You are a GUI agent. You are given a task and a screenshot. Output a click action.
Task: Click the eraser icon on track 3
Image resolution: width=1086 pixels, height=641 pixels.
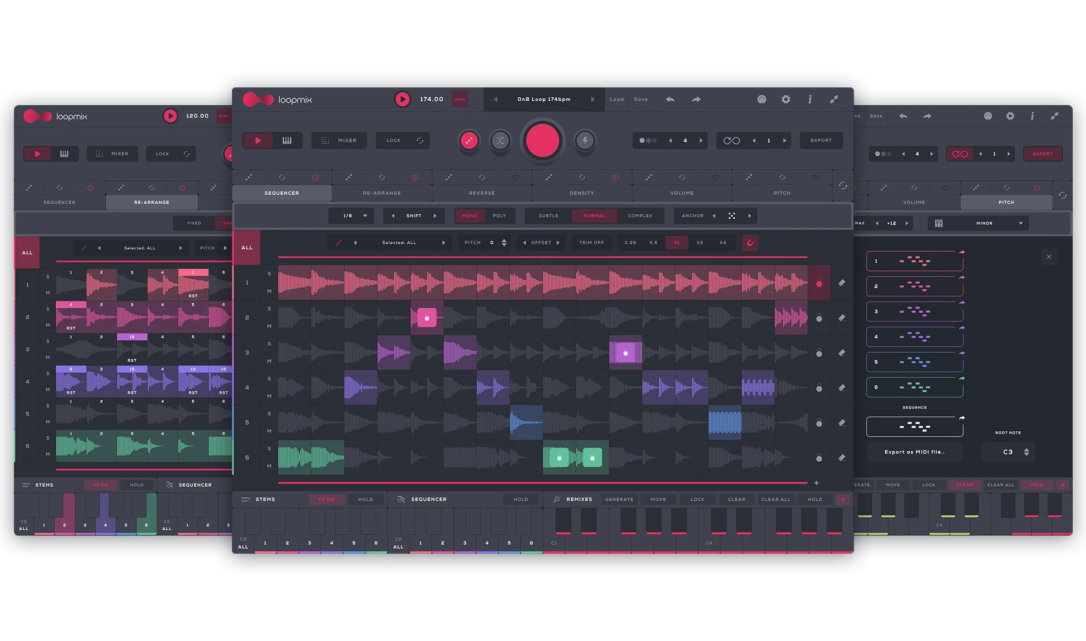pos(842,353)
